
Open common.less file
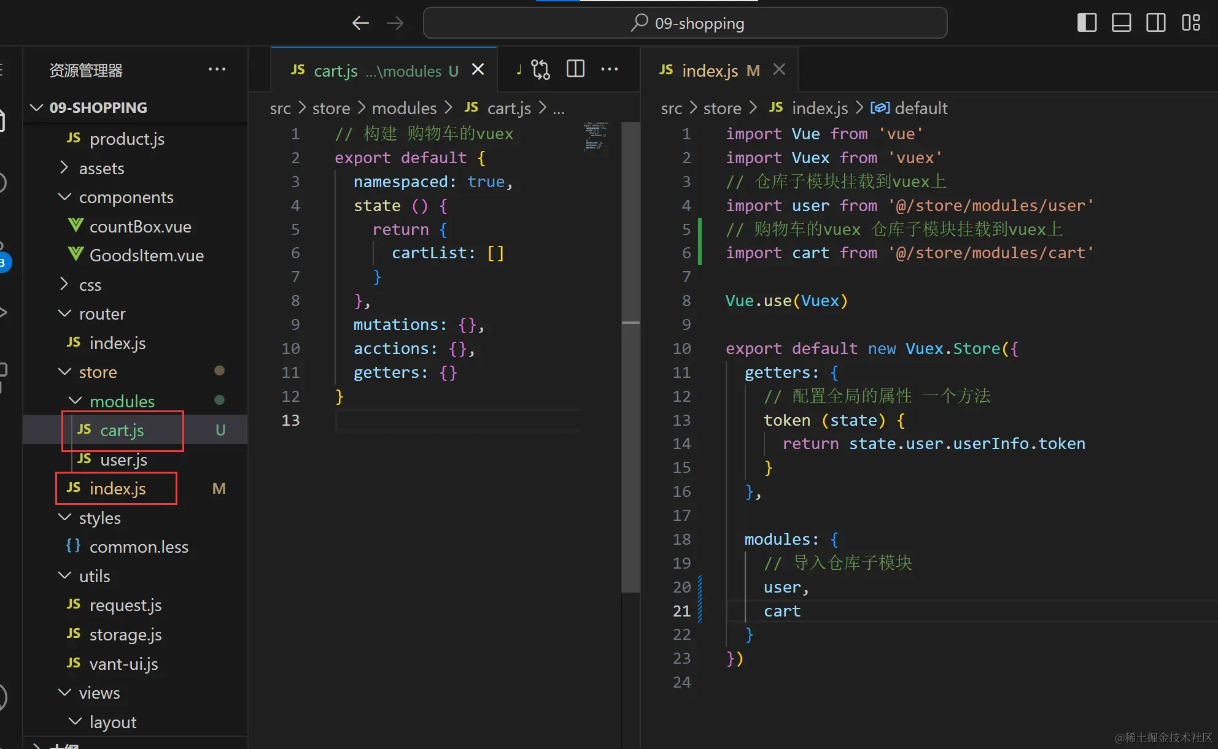[135, 547]
